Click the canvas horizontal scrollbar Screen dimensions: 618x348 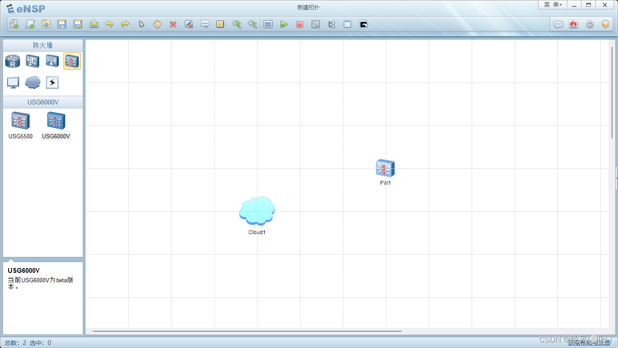(247, 331)
